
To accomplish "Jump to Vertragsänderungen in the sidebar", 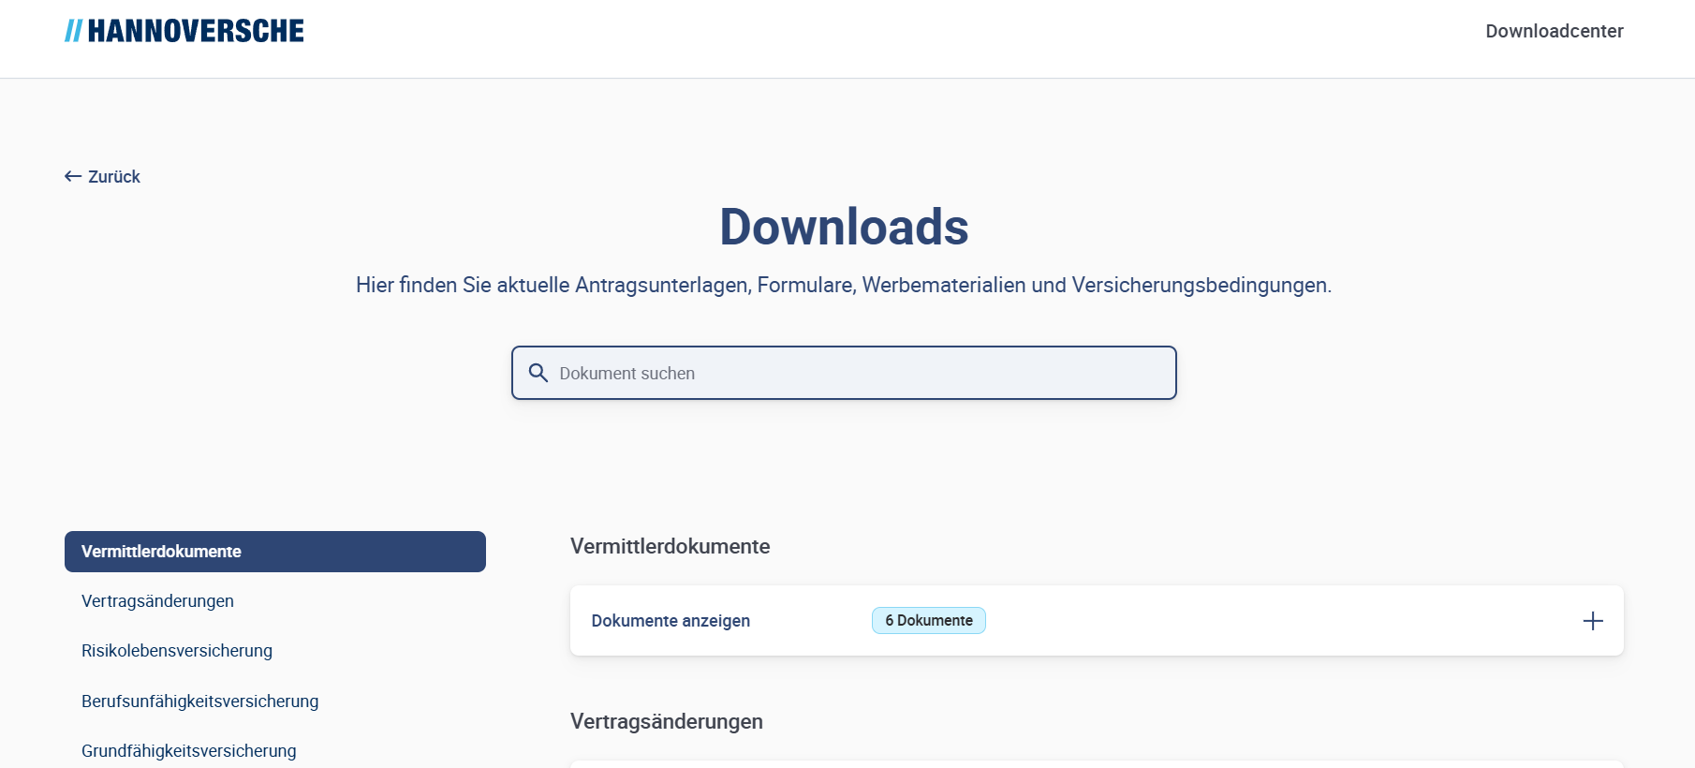I will [x=157, y=601].
